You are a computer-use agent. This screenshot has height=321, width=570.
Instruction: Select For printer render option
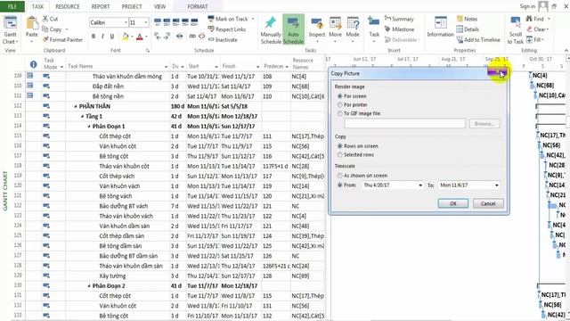coord(340,105)
